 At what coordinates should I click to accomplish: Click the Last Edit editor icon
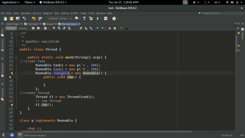[33, 28]
